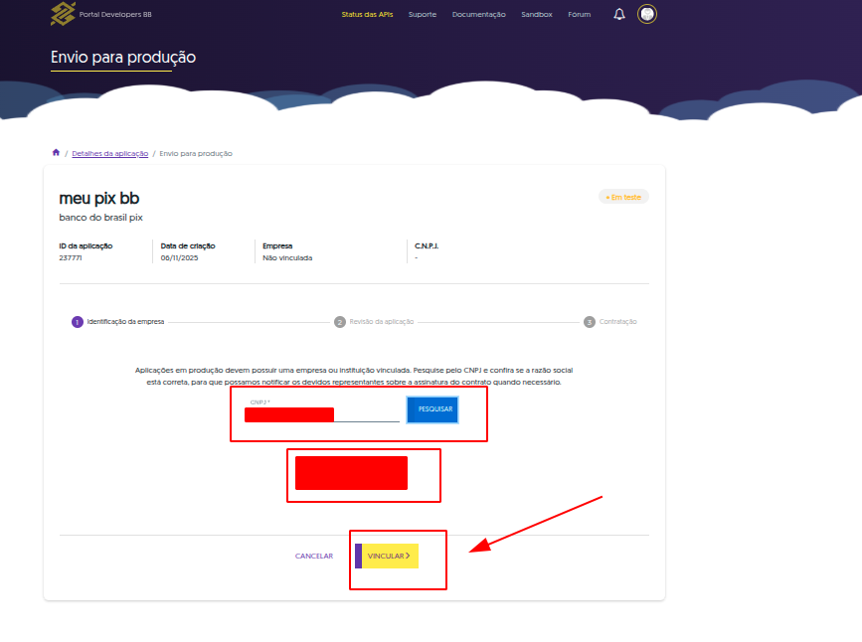Screen dimensions: 862x642
Task: Click step 1 circle Identificação da empresa
Action: click(78, 322)
